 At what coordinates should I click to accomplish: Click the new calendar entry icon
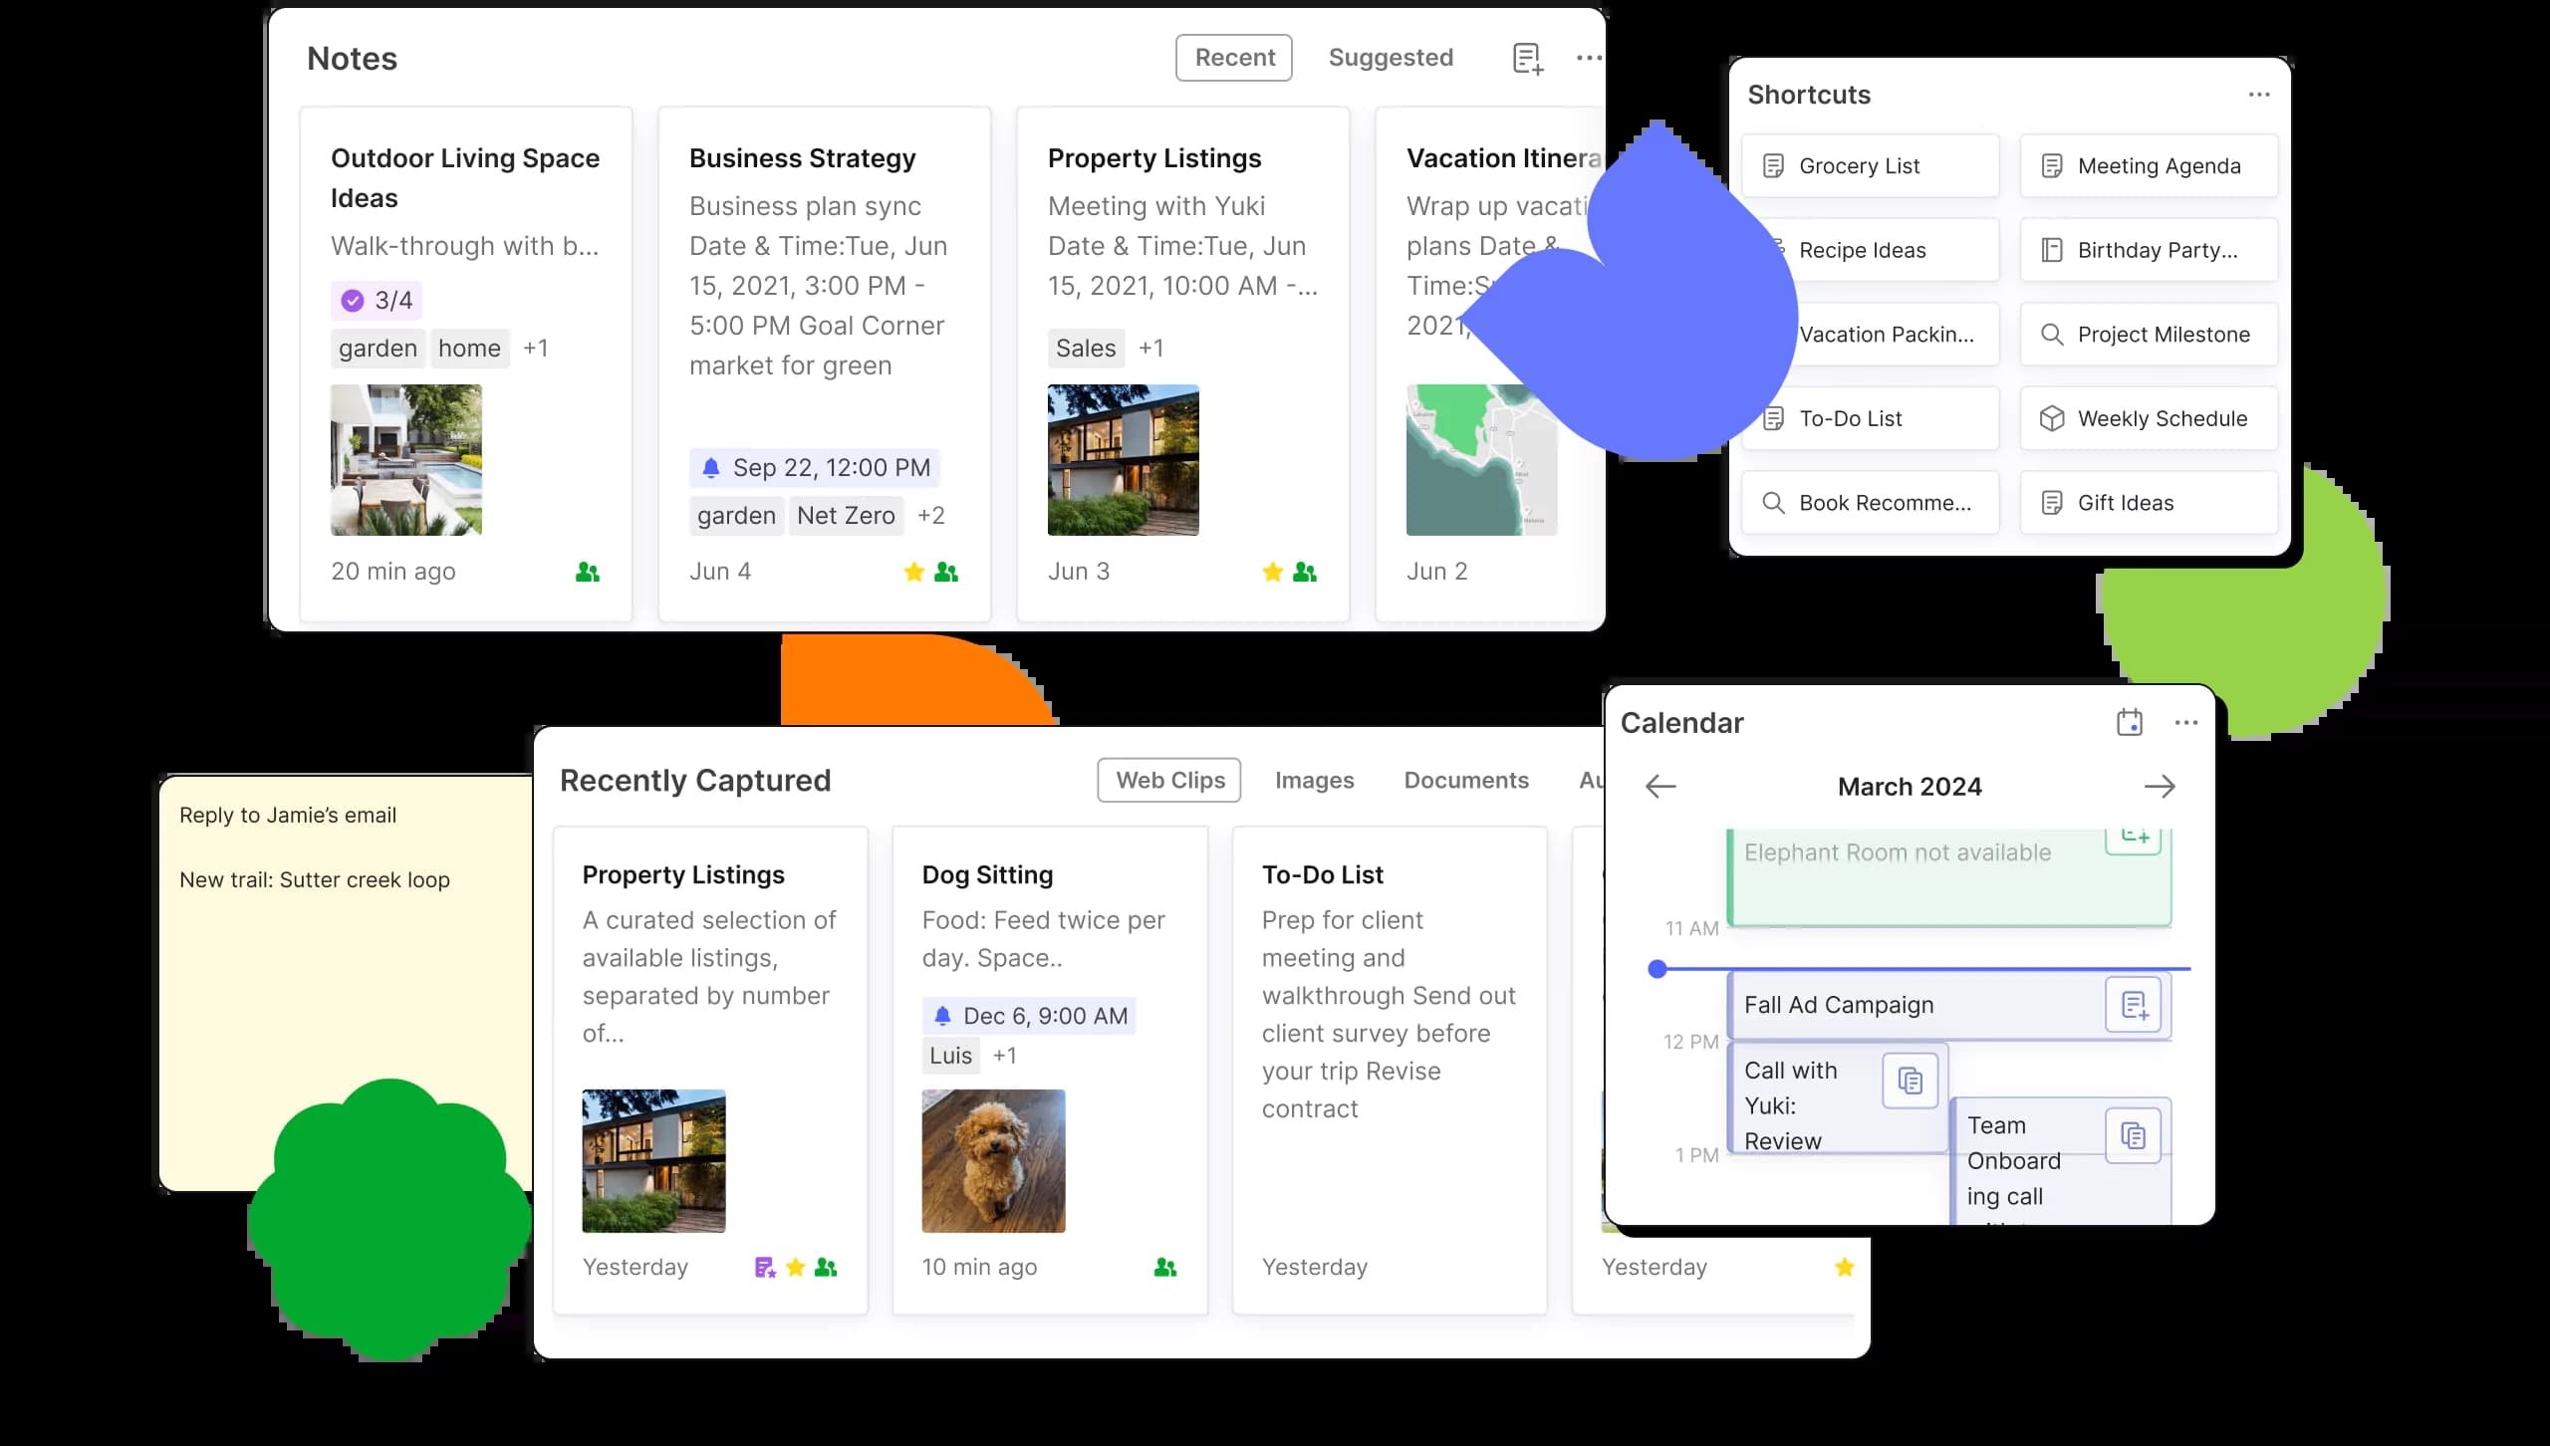tap(2130, 723)
